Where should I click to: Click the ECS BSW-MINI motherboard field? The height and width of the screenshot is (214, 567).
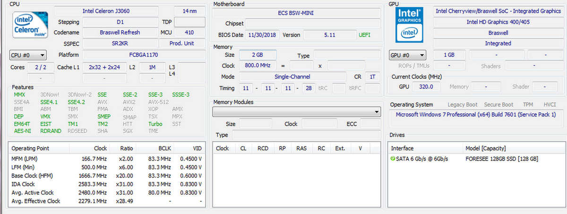coord(297,13)
